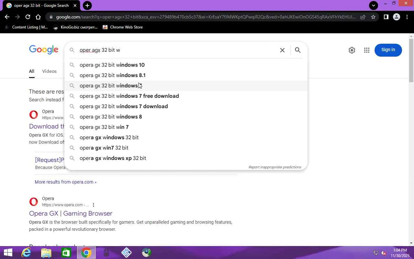
Task: Go to the Chrome home page
Action: click(38, 17)
